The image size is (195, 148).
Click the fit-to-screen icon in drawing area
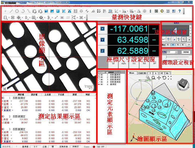[x=170, y=78]
